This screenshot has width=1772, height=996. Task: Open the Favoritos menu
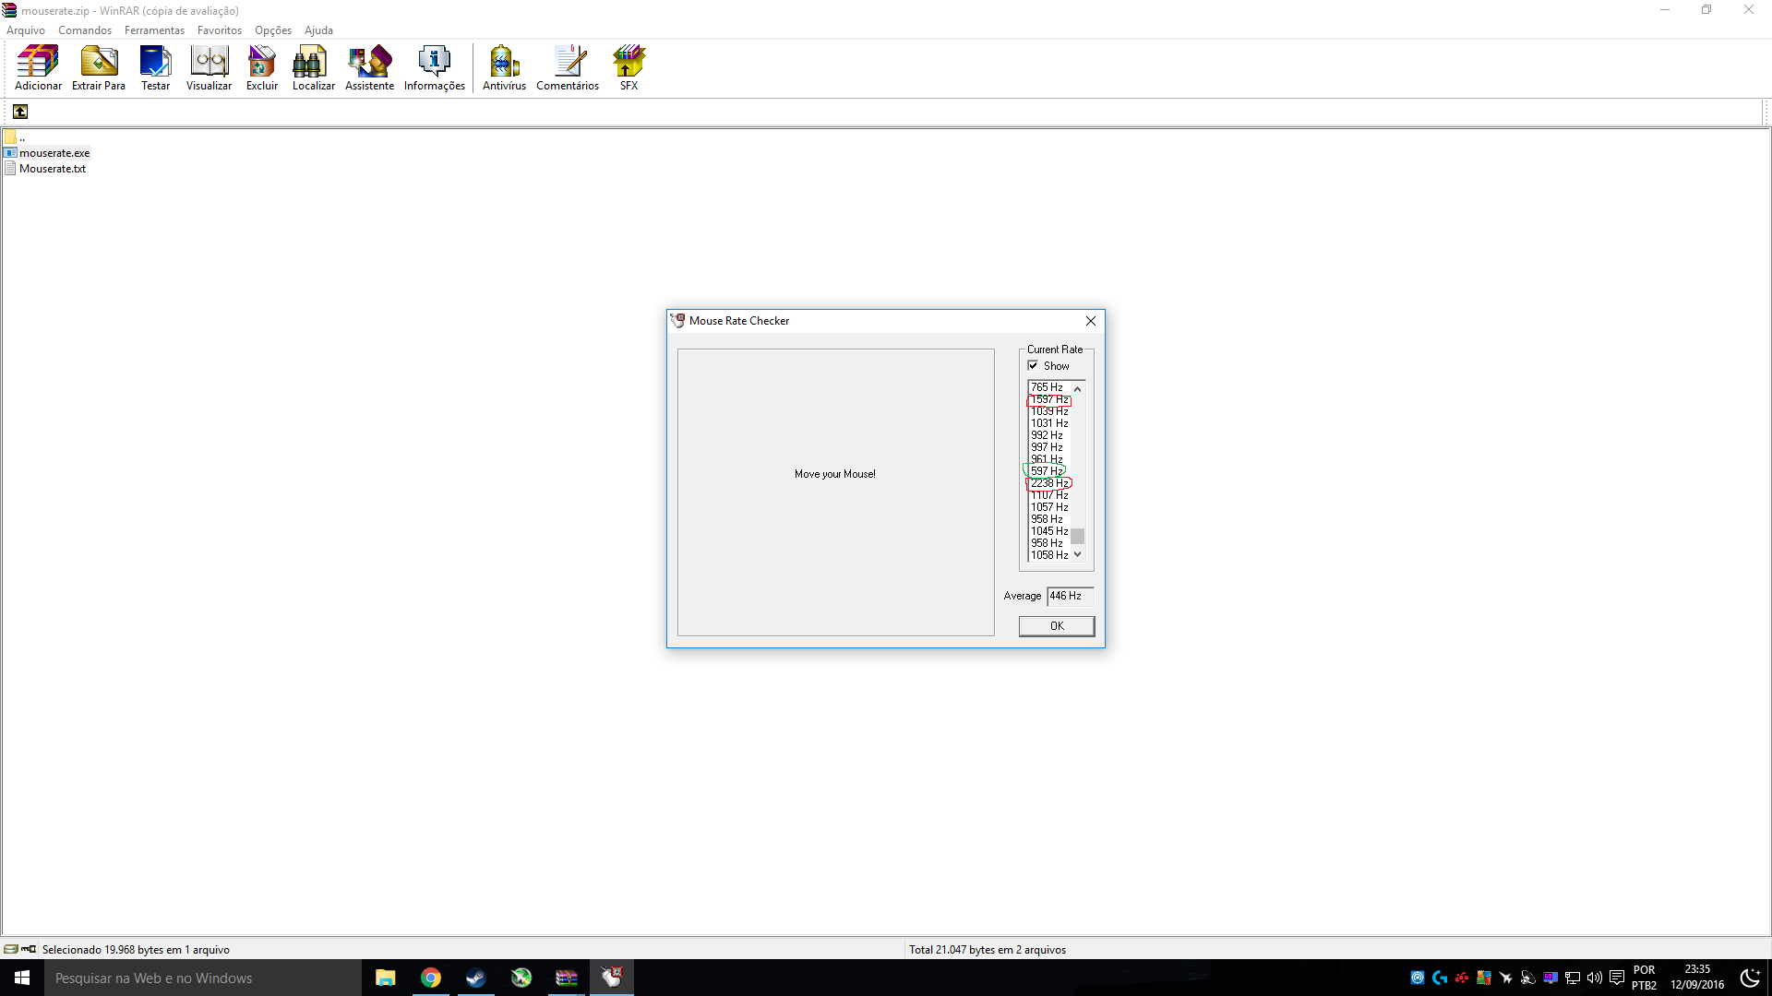click(220, 30)
